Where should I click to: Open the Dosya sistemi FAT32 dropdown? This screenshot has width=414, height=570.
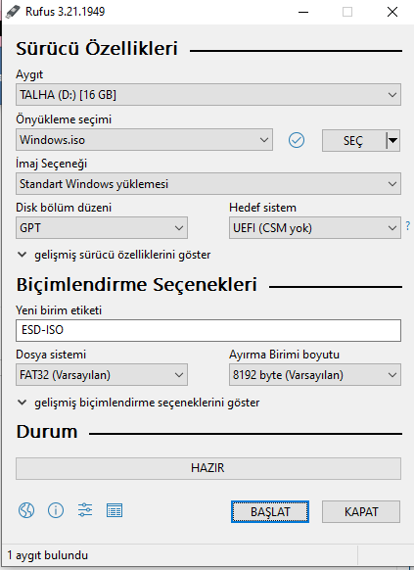coord(102,375)
